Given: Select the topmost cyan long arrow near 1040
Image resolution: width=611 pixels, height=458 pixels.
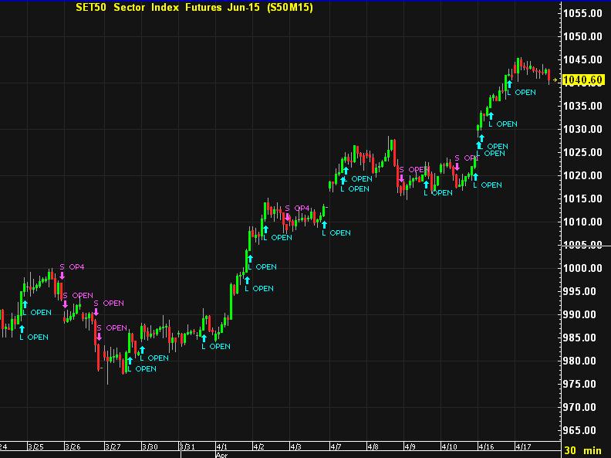Looking at the screenshot, I should (509, 83).
